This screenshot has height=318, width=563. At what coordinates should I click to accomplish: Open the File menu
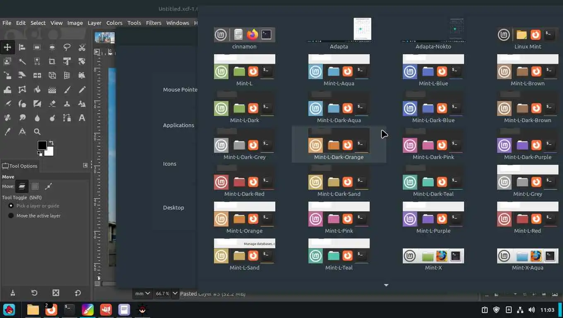pos(7,23)
